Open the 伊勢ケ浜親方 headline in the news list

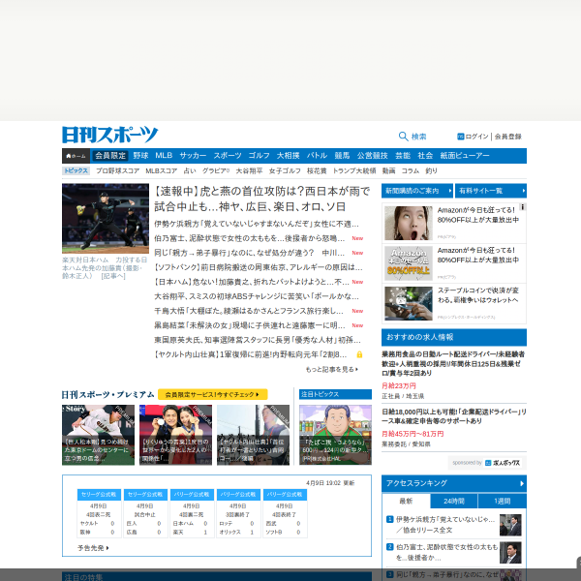point(257,224)
